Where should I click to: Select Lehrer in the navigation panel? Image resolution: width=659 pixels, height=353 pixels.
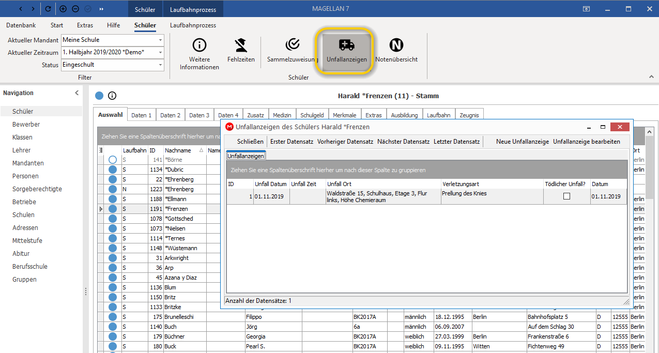point(22,150)
